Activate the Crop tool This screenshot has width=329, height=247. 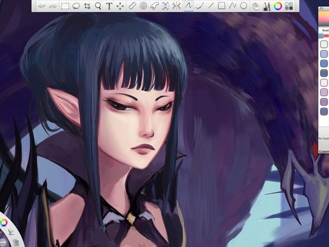[x=87, y=6]
